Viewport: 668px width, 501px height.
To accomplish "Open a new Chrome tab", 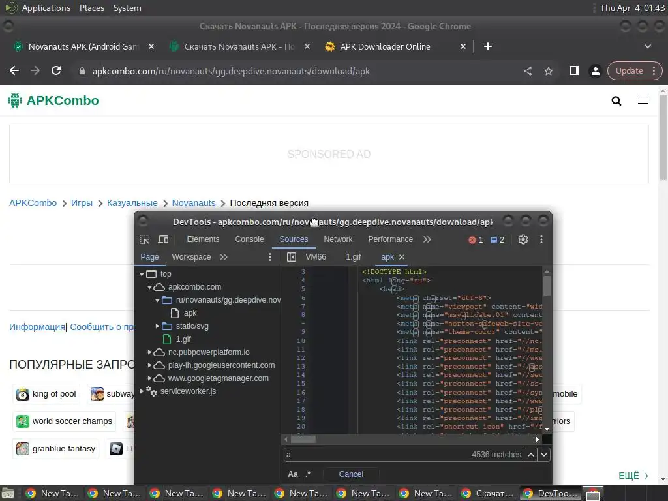I will pos(488,46).
